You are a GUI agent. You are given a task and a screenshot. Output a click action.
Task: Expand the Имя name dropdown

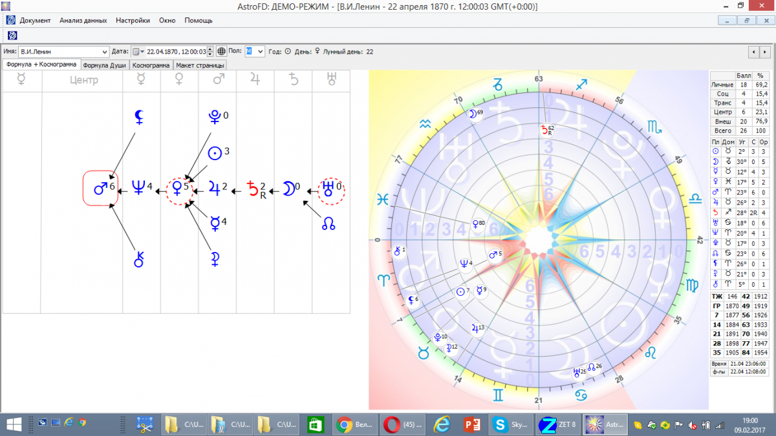[x=105, y=52]
